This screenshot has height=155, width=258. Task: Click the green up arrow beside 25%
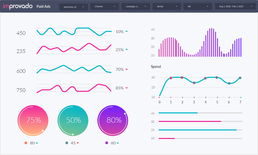pyautogui.click(x=127, y=49)
